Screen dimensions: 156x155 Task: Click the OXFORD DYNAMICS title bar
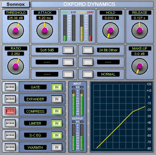point(92,5)
